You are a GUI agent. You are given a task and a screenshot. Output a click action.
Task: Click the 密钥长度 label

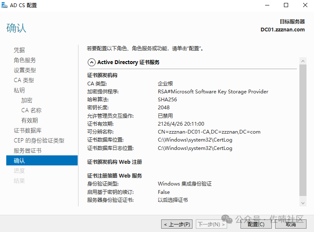(x=98, y=108)
